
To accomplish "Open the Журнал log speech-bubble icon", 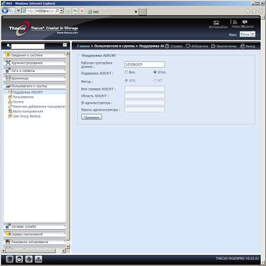I will pos(245,22).
